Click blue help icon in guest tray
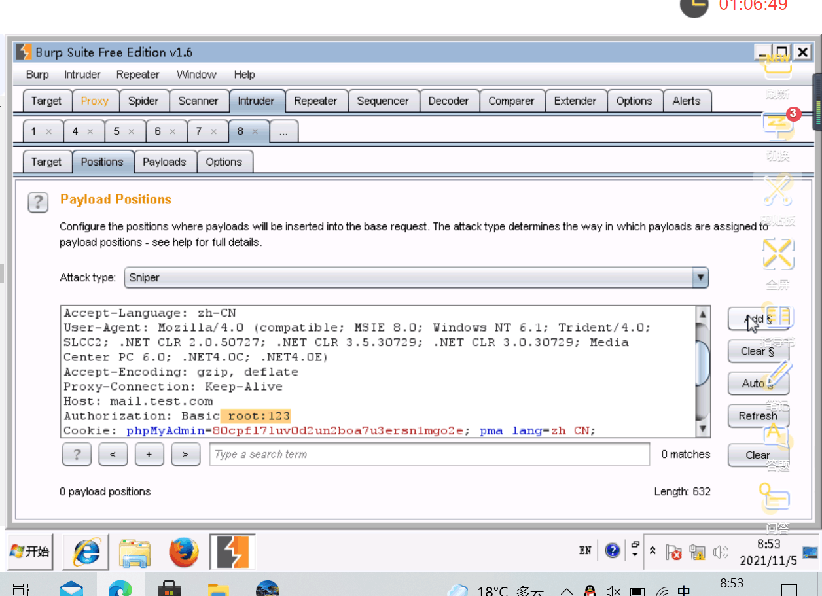 click(613, 551)
